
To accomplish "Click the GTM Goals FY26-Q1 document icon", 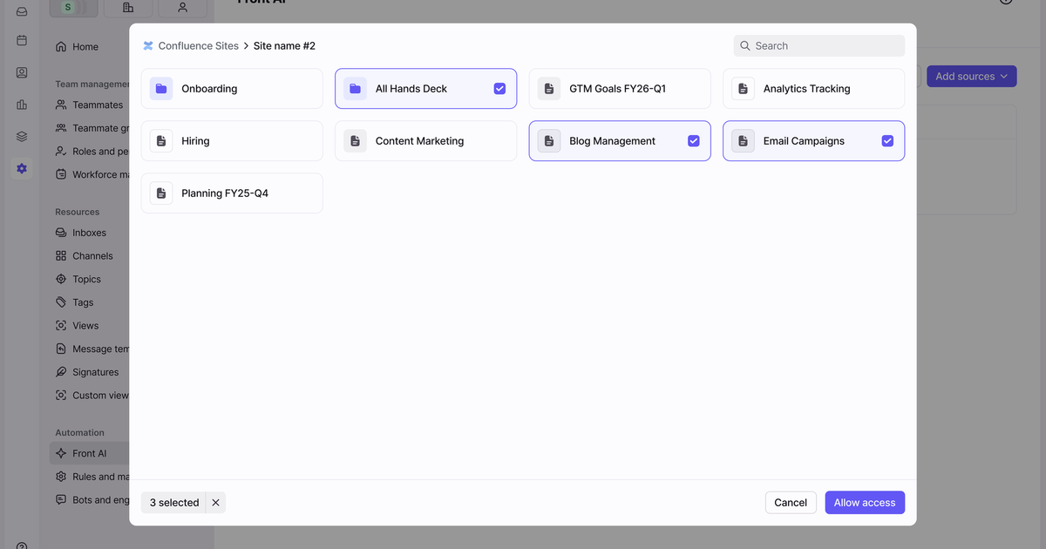I will 549,89.
